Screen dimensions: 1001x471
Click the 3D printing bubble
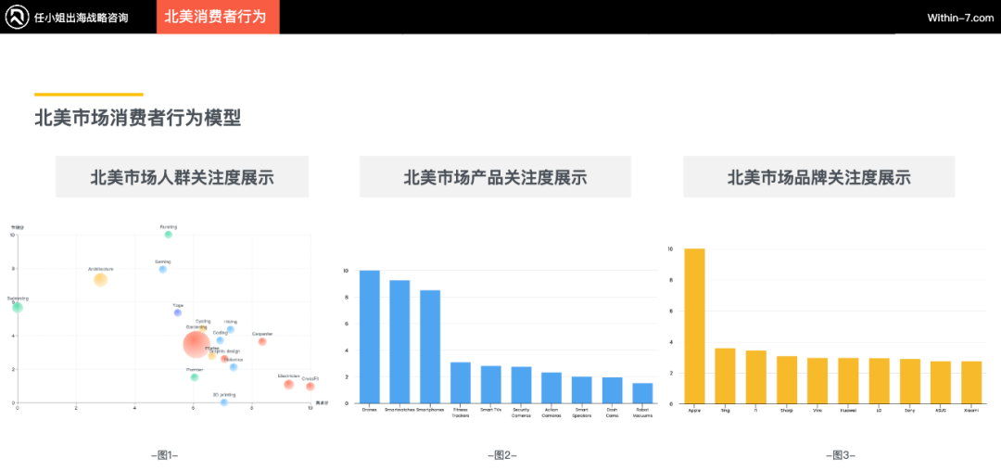[223, 402]
